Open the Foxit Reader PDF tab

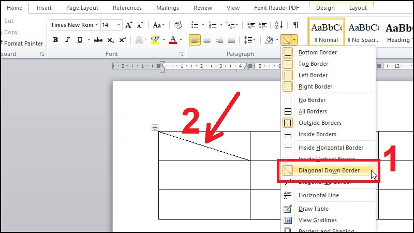pyautogui.click(x=276, y=8)
